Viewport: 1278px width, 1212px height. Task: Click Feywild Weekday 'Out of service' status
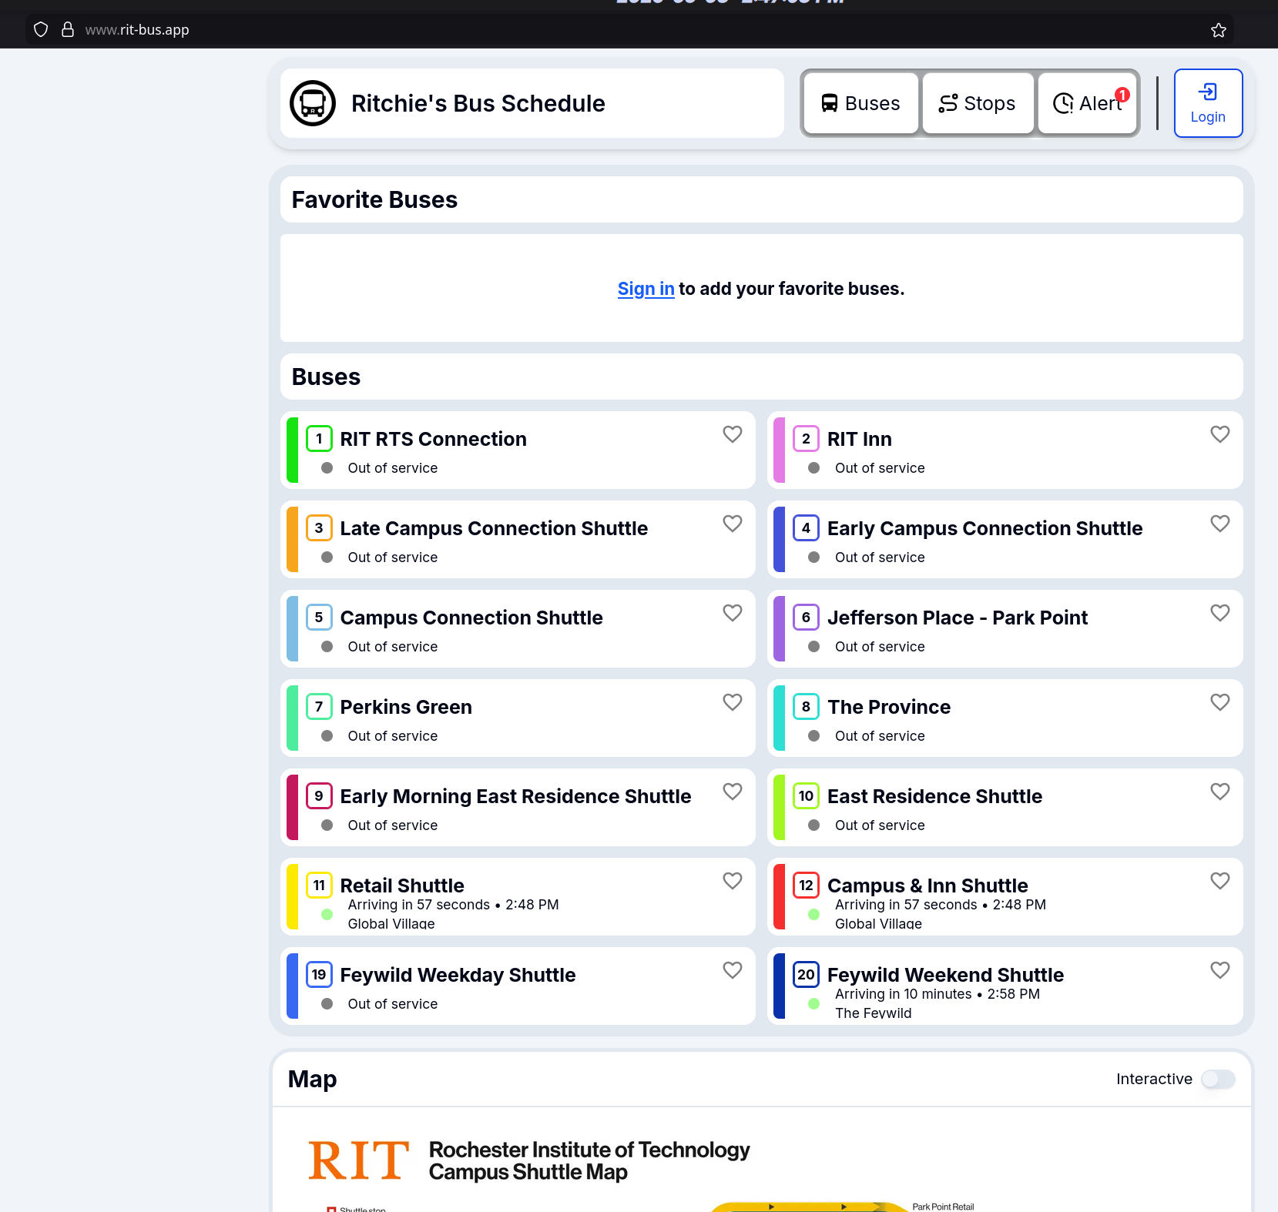tap(392, 1004)
